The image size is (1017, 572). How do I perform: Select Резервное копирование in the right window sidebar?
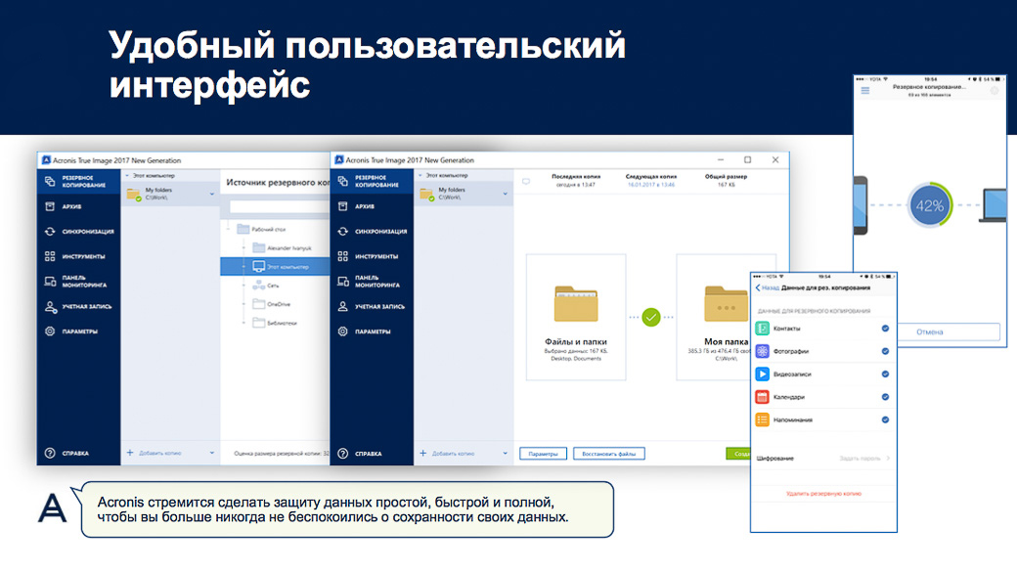point(372,181)
